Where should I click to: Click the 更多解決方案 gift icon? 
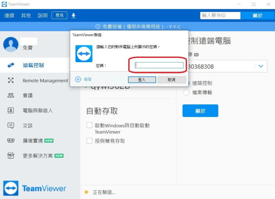click(11, 156)
